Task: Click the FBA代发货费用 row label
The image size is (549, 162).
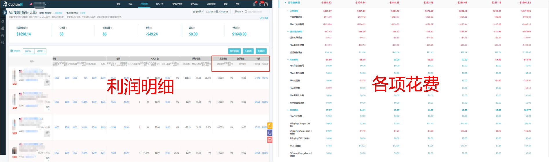Action: pos(297,24)
